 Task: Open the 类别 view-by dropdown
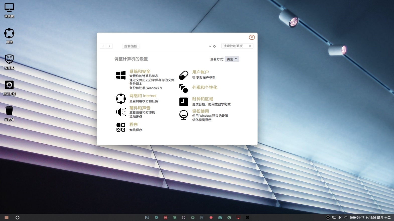tap(232, 59)
